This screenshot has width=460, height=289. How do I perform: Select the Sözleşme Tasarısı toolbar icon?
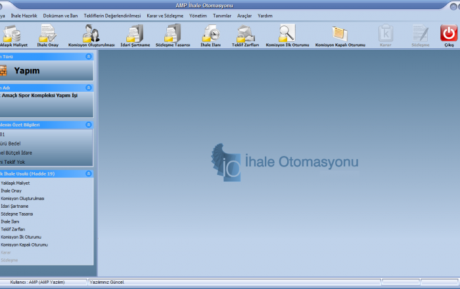point(173,33)
